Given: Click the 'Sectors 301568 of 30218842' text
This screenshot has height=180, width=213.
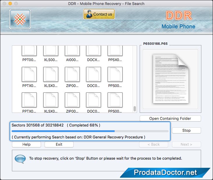Looking at the screenshot, I should [38, 125].
